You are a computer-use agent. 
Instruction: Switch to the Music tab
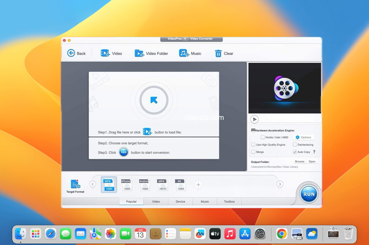pyautogui.click(x=205, y=201)
